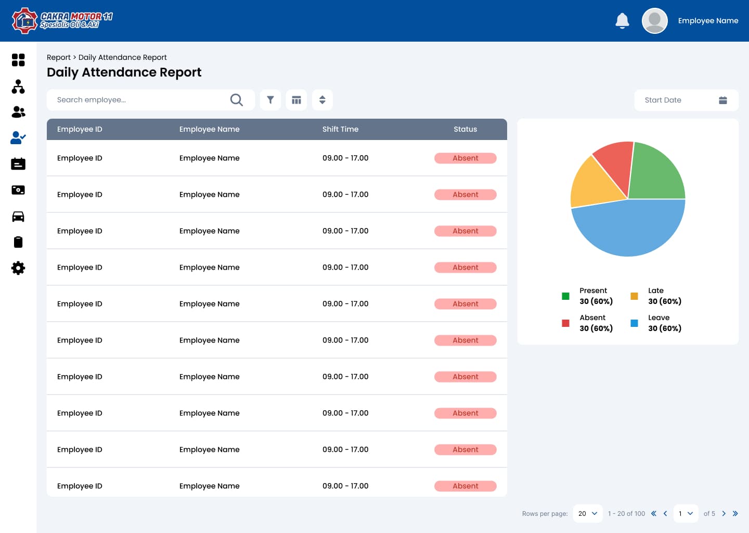The height and width of the screenshot is (533, 749).
Task: Click the Employee ID column header
Action: point(80,129)
